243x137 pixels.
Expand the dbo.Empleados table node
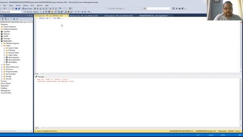(4, 57)
